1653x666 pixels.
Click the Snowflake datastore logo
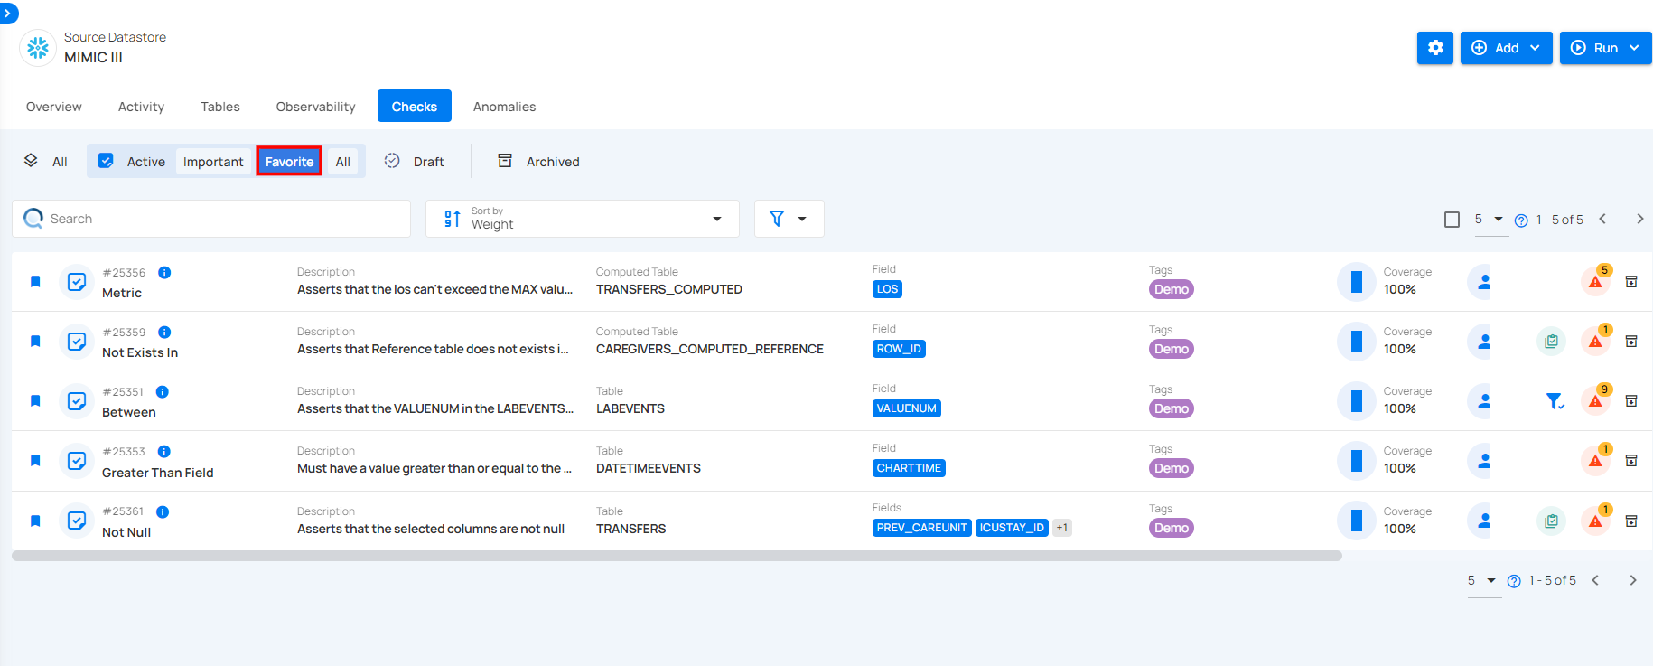click(x=38, y=48)
